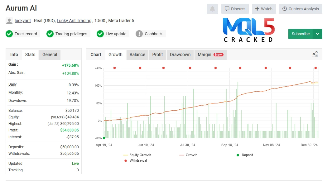Click the Withdrawals value $56,566.05
Screen dimensions: 327x181
(70, 154)
